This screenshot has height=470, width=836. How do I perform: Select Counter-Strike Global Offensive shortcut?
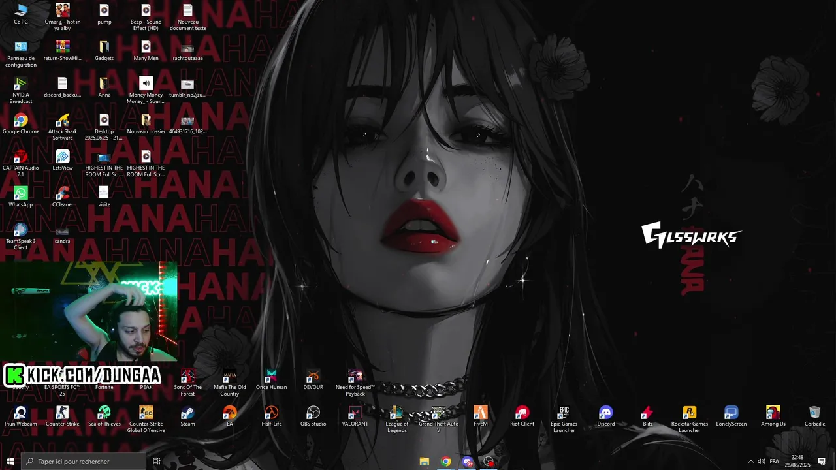[146, 419]
